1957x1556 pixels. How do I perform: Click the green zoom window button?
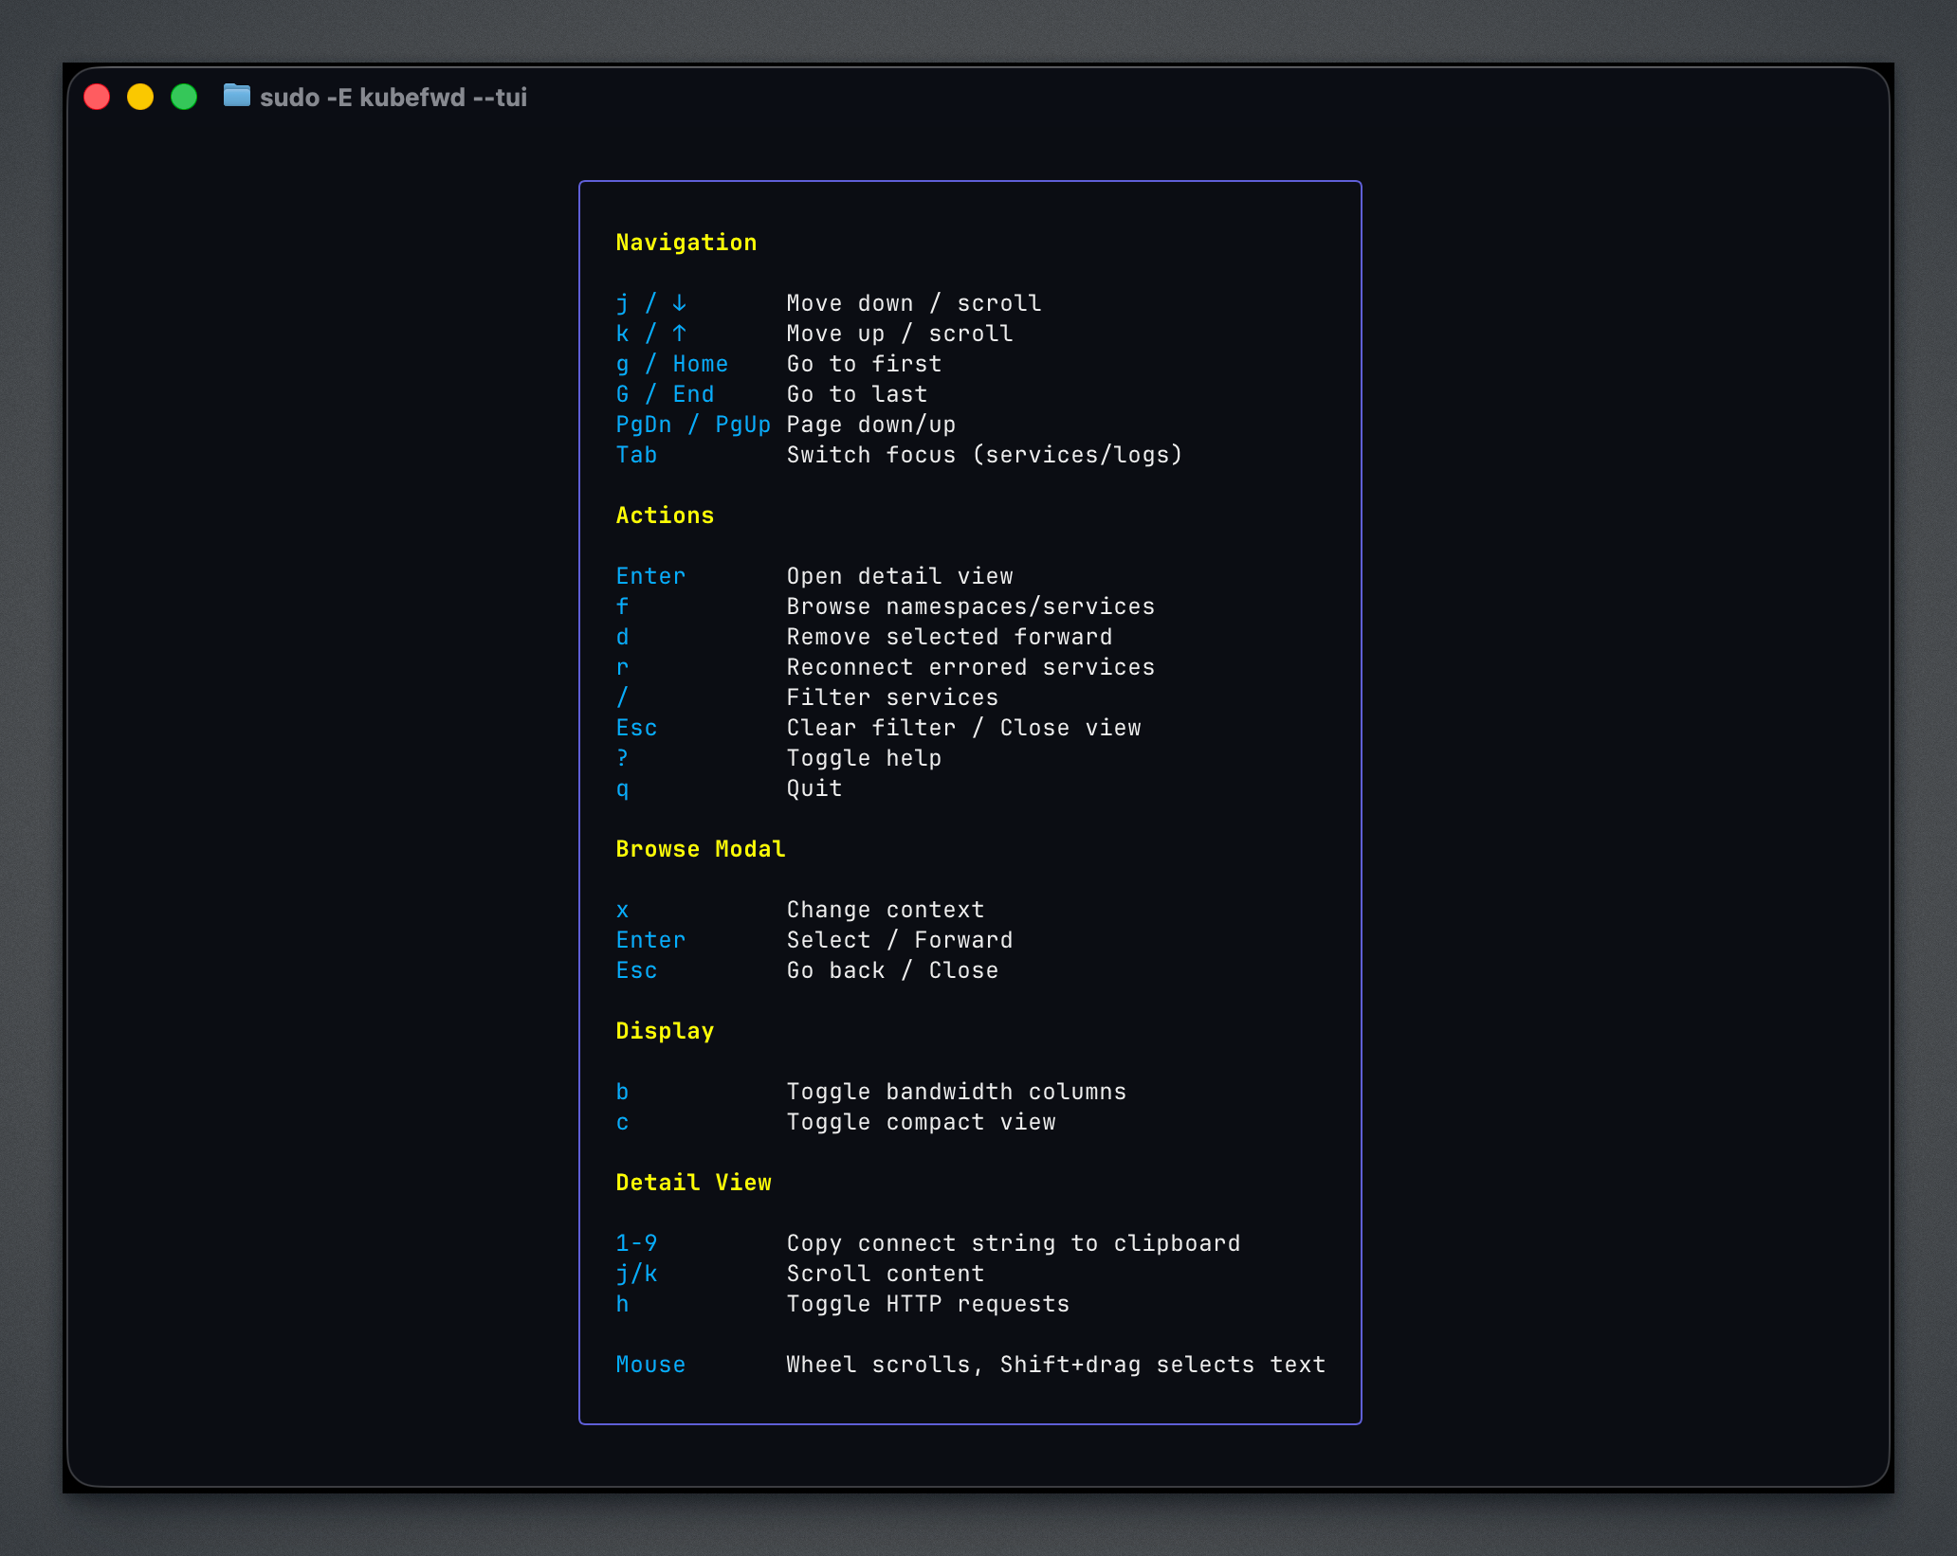pos(184,97)
